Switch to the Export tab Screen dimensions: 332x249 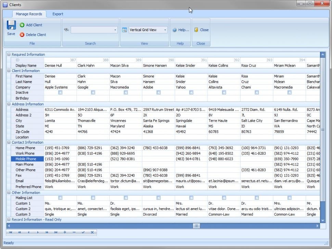pos(58,14)
